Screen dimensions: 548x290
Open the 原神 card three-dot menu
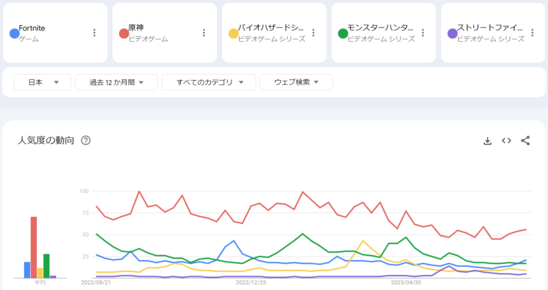coord(203,33)
